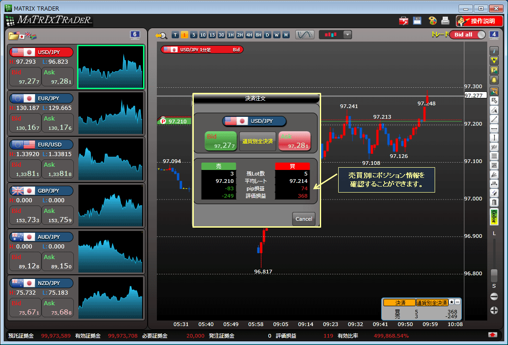Image resolution: width=508 pixels, height=345 pixels.
Task: Click the AUD/JPY Ask 89.150 price
Action: pos(58,261)
